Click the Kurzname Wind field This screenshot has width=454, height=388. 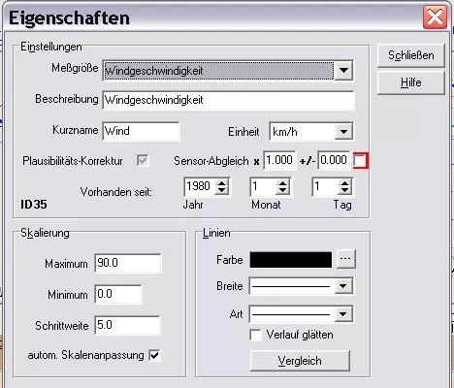coord(141,131)
